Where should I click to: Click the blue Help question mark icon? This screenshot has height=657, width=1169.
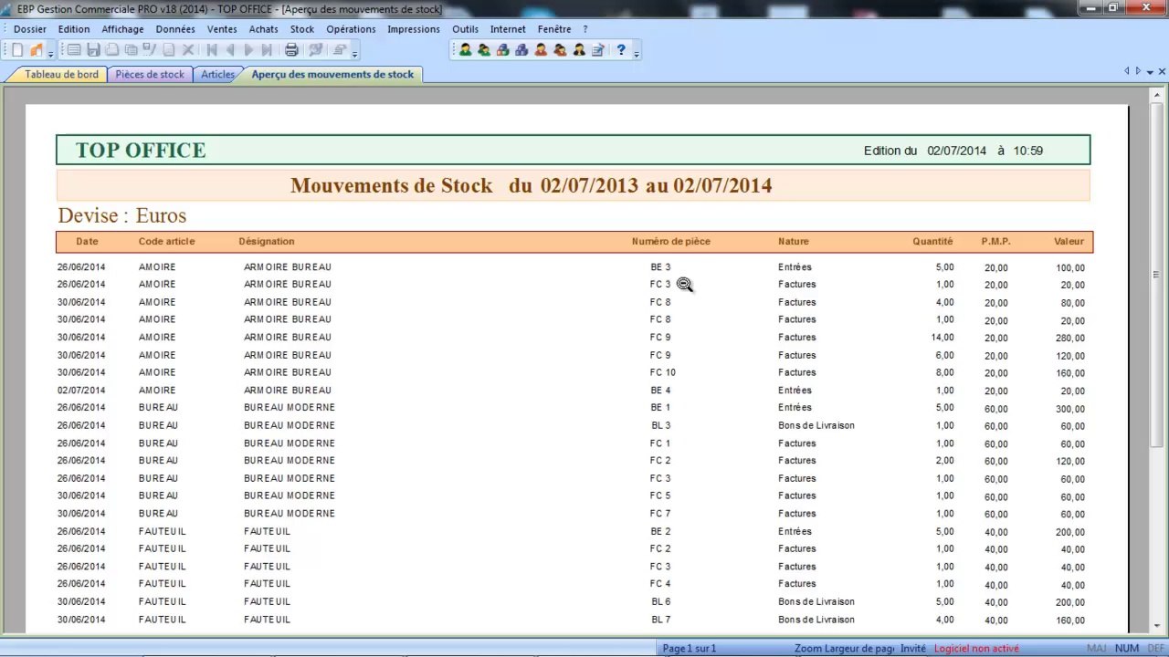tap(621, 50)
